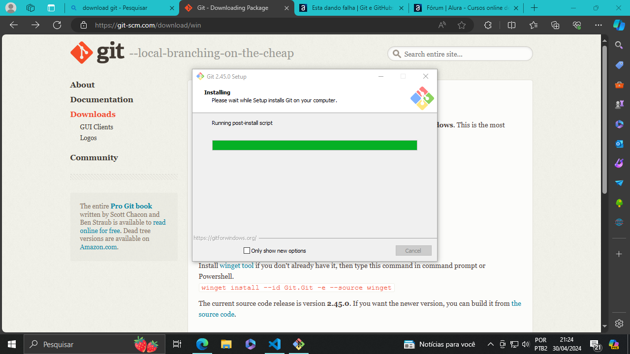Toggle the split screen icon
This screenshot has width=630, height=354.
511,25
